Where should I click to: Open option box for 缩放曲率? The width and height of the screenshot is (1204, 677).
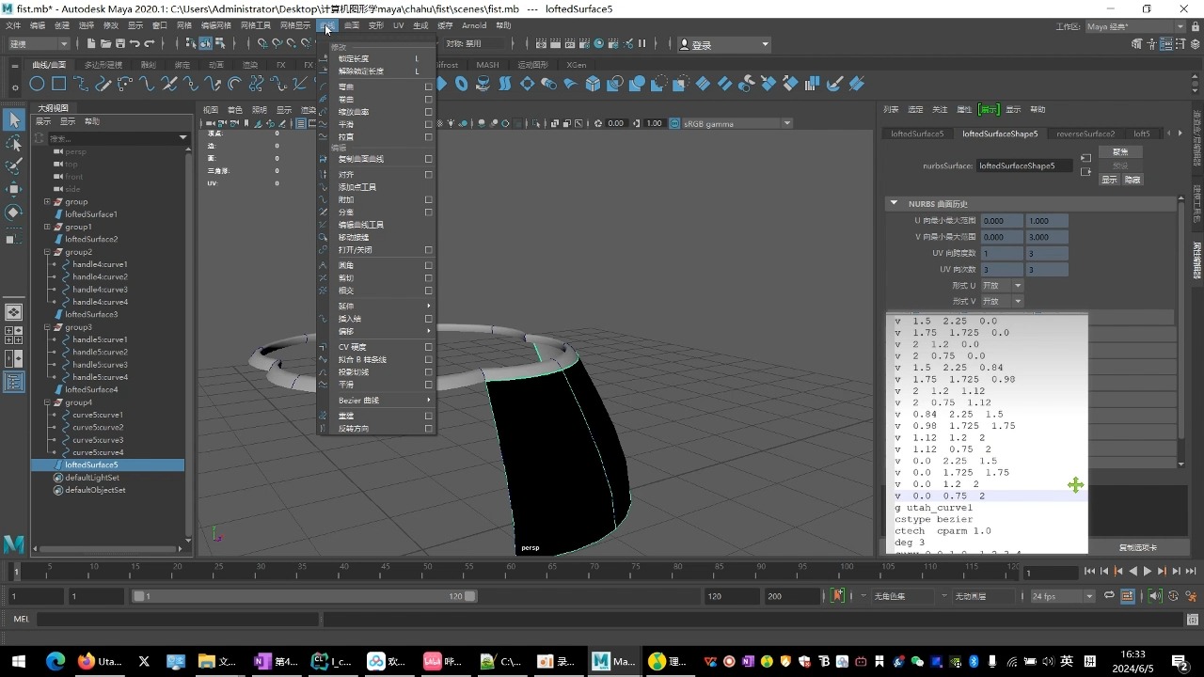coord(429,112)
